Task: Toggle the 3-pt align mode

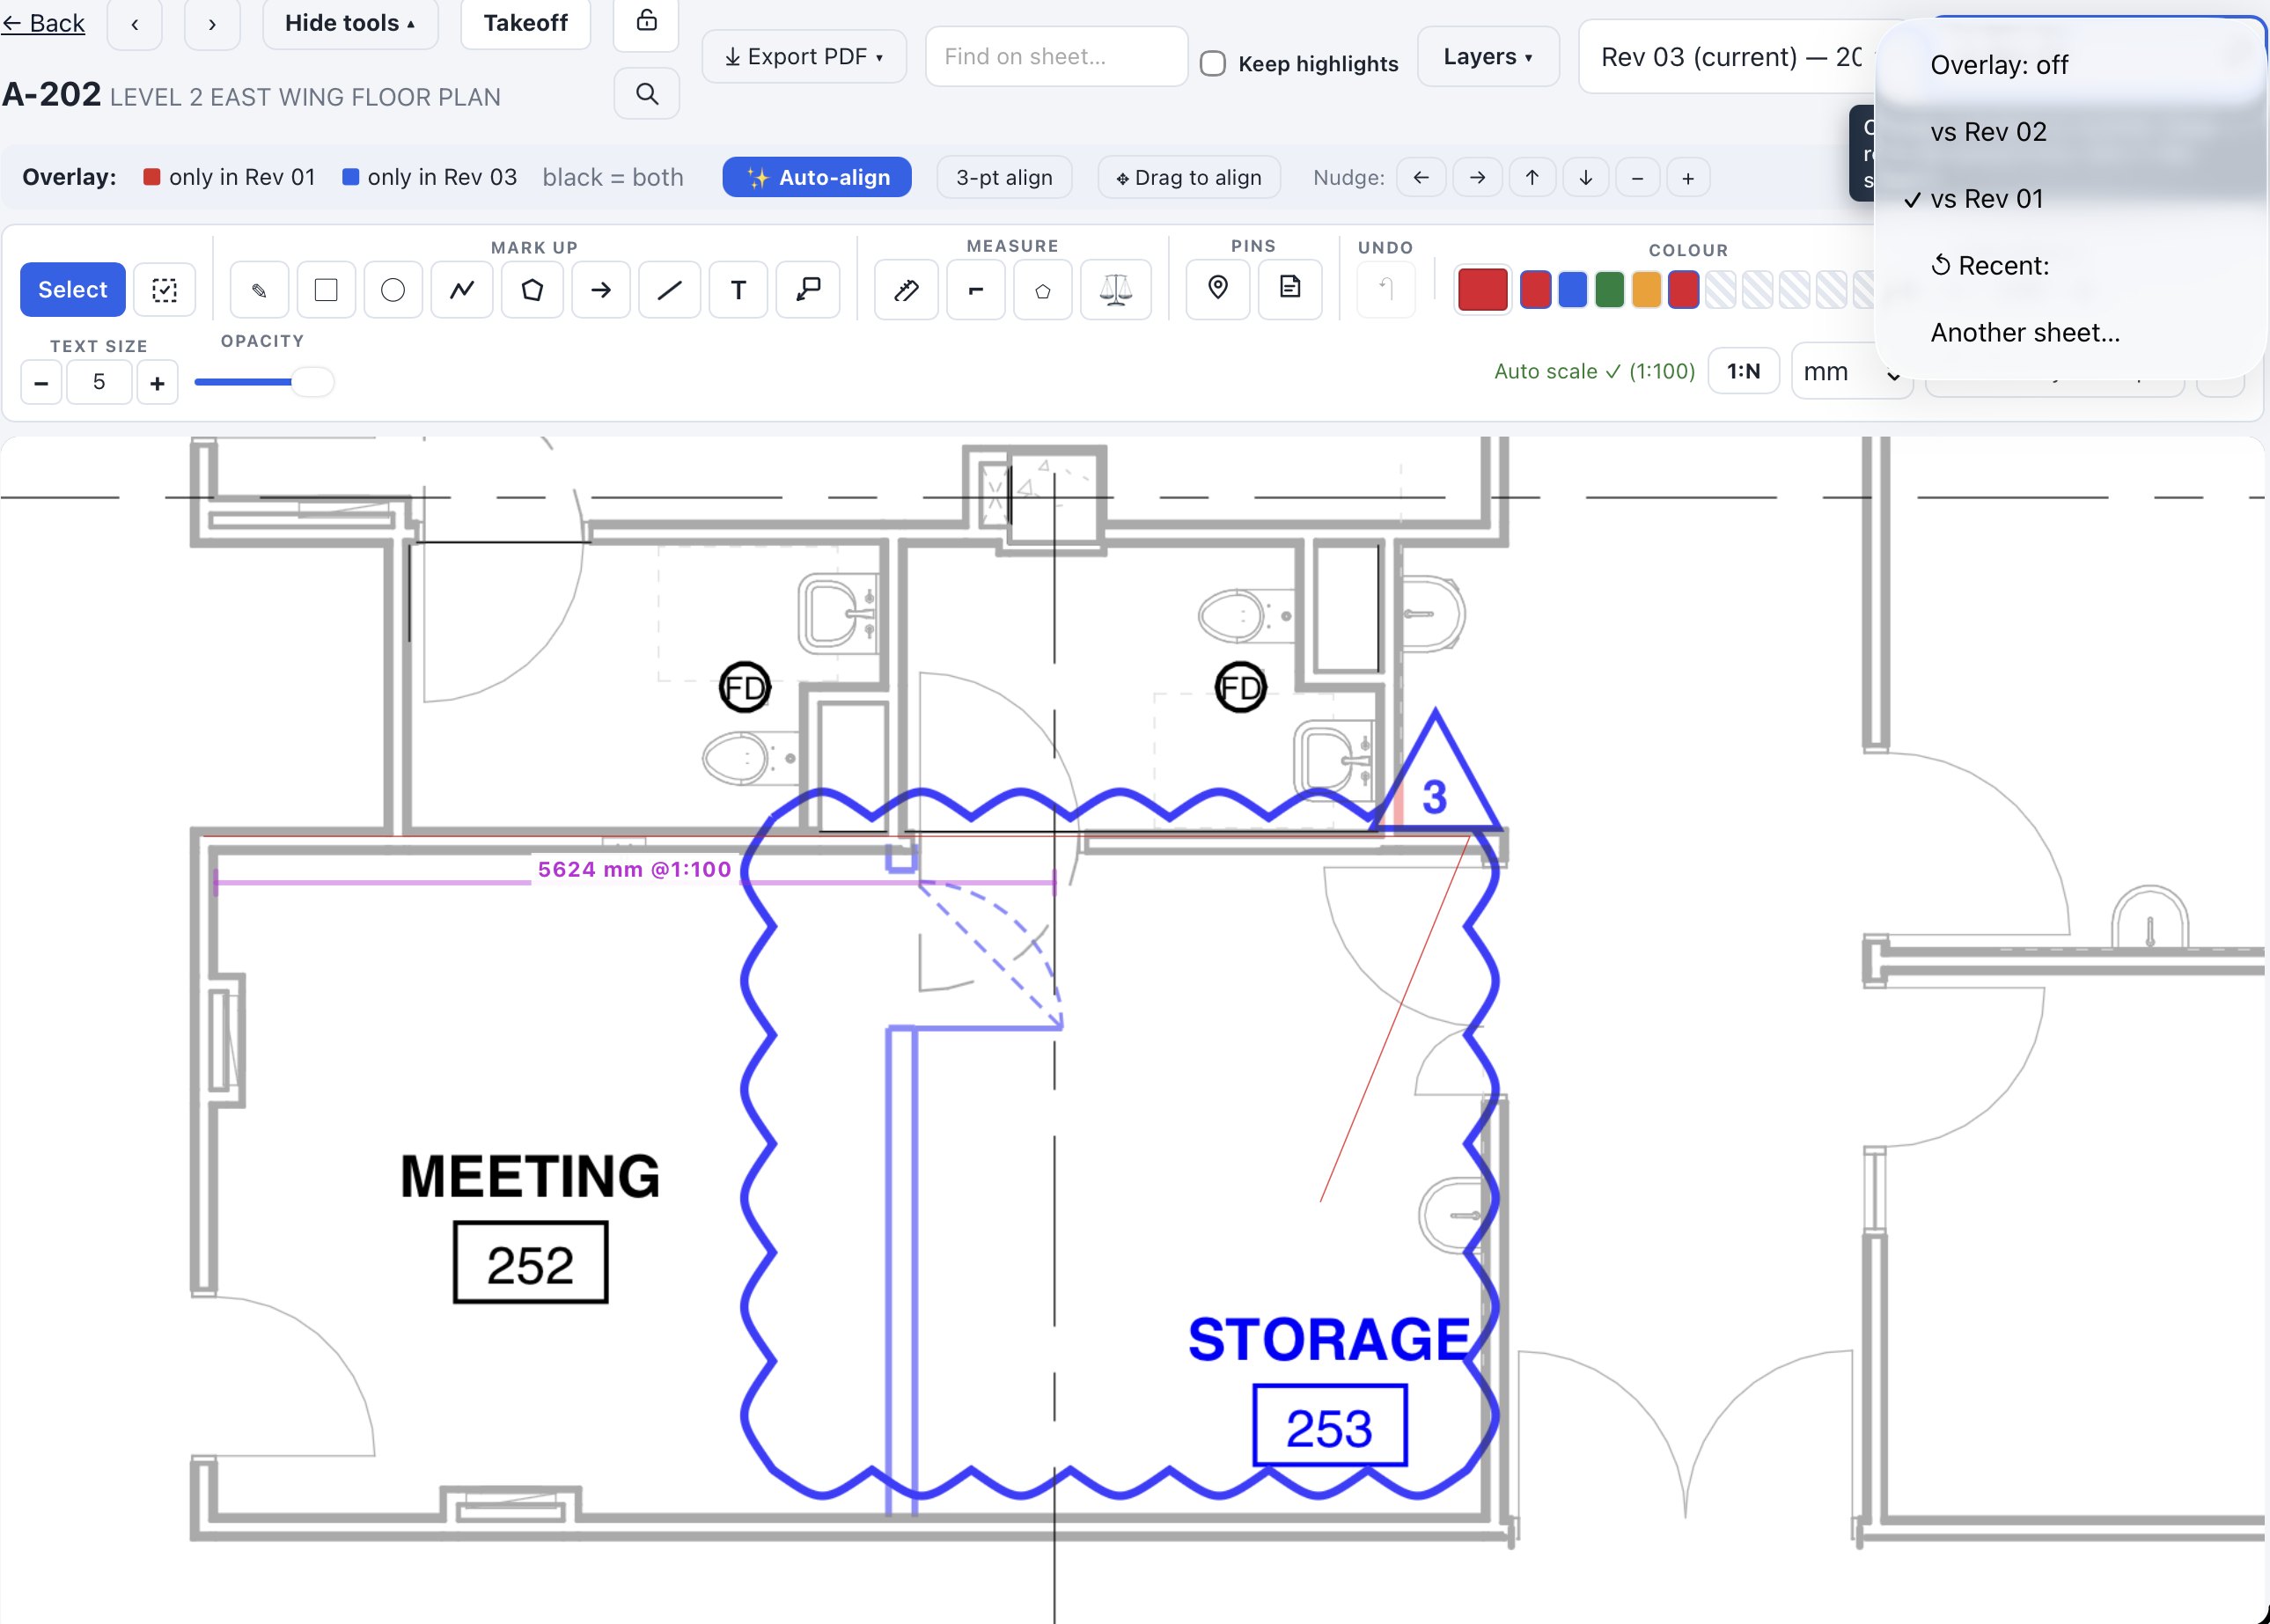Action: tap(1004, 178)
